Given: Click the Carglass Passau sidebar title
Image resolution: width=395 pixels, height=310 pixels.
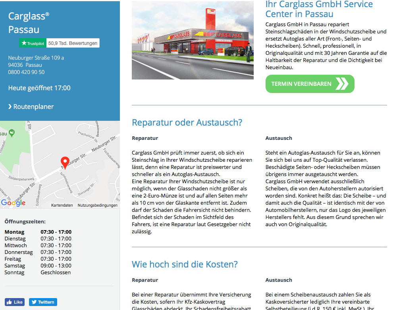Looking at the screenshot, I should 29,23.
